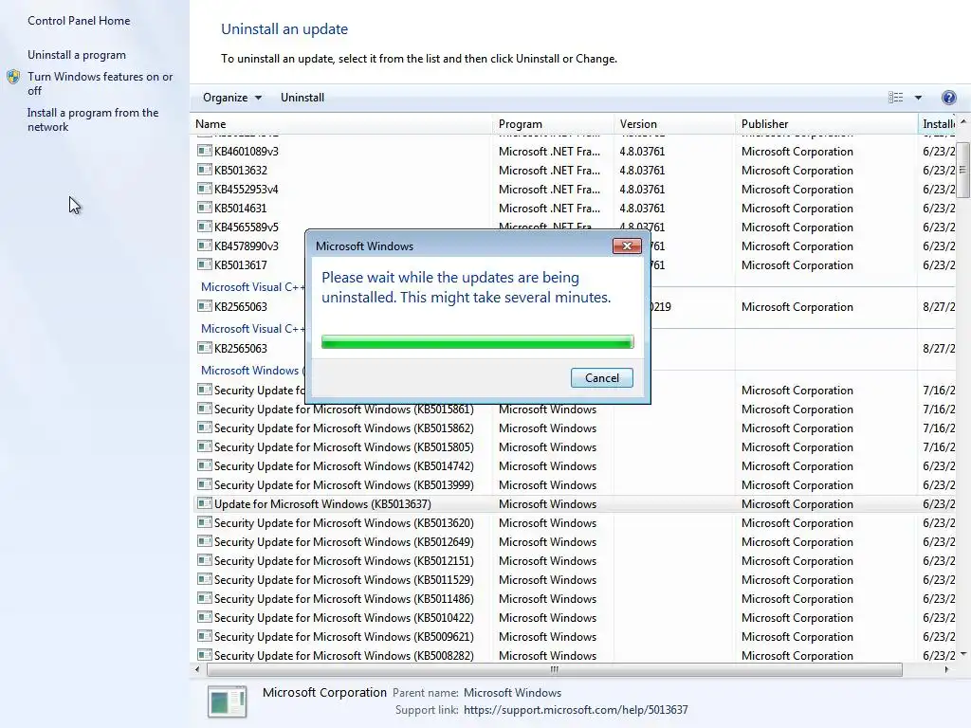Click the Microsoft Windows group header
The width and height of the screenshot is (971, 728).
(x=252, y=371)
